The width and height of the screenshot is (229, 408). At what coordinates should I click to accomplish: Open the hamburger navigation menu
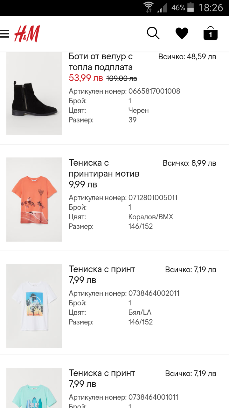click(5, 33)
